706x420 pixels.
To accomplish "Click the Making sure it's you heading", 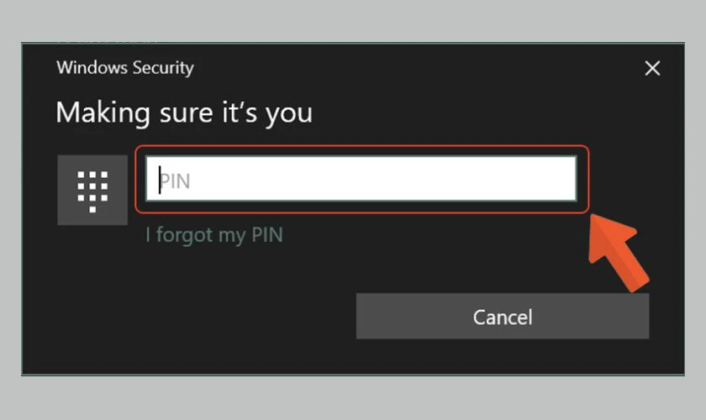I will tap(184, 113).
